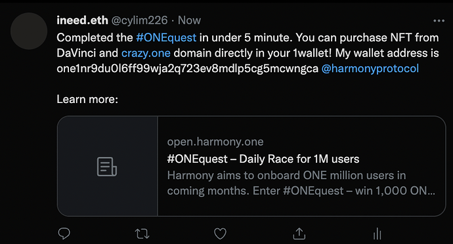The image size is (453, 244).
Task: Click the article placeholder icon in card
Action: coord(107,167)
